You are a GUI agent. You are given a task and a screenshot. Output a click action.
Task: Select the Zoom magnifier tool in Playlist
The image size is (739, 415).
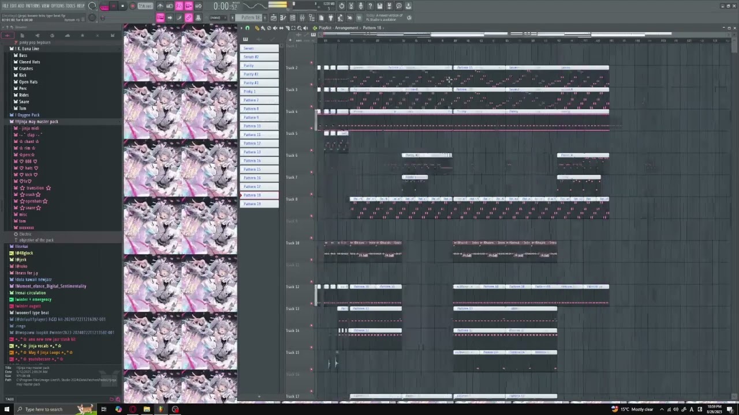coord(299,28)
